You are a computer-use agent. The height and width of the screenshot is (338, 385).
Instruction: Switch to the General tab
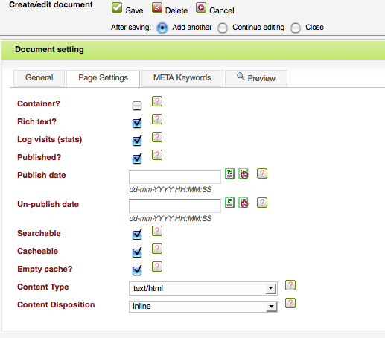pos(39,78)
